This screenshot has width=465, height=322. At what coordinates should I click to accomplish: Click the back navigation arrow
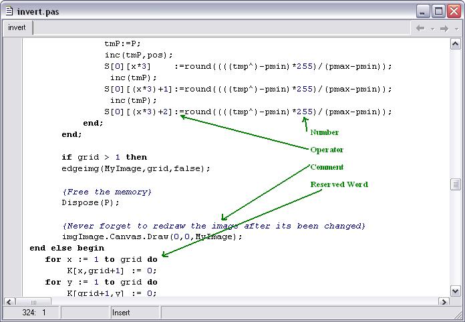[420, 28]
